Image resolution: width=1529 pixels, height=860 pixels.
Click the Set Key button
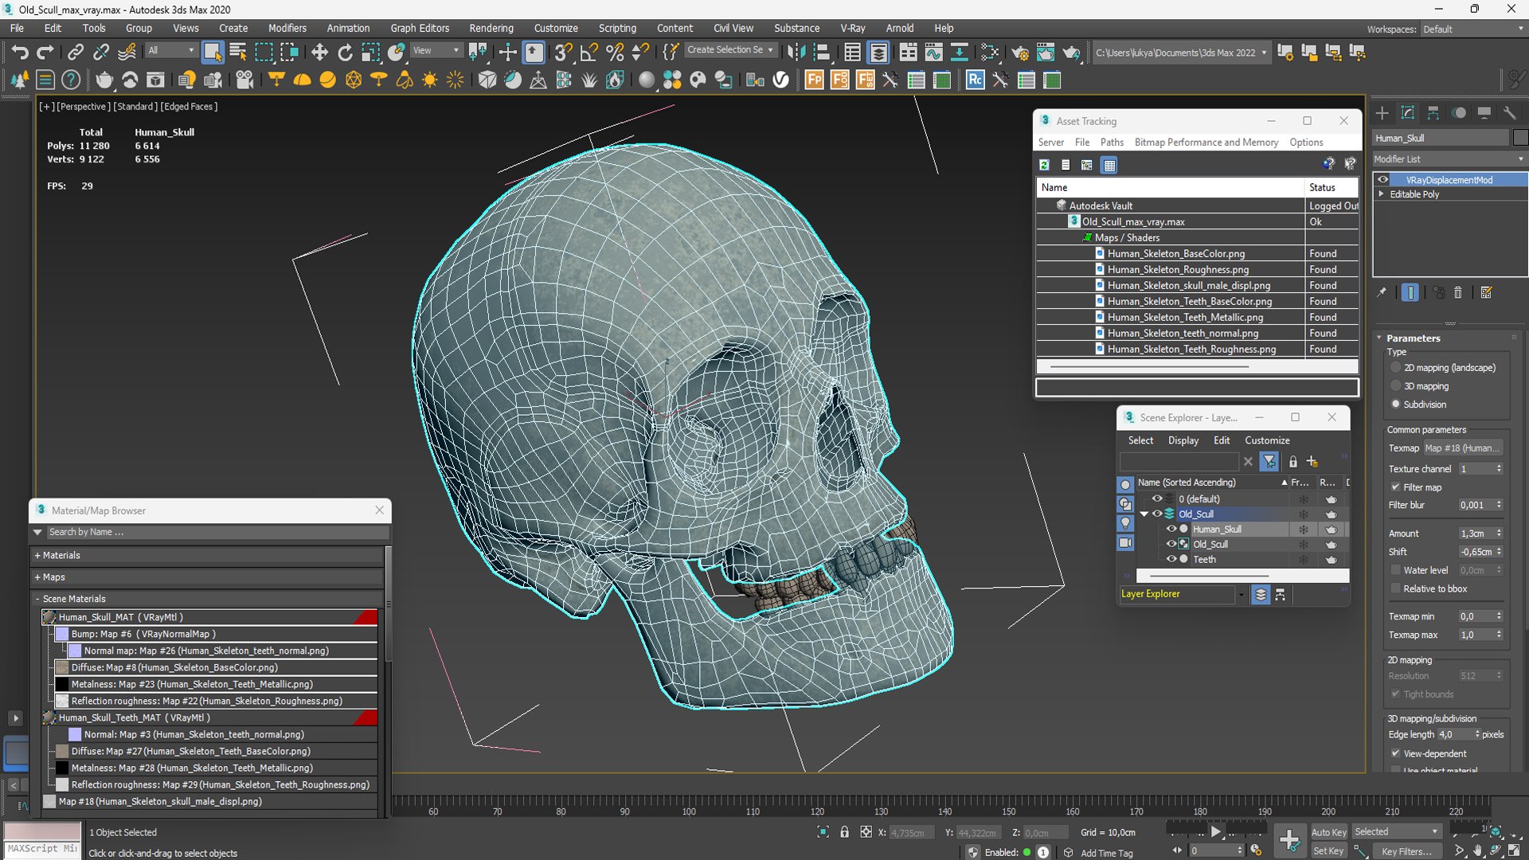pos(1328,851)
